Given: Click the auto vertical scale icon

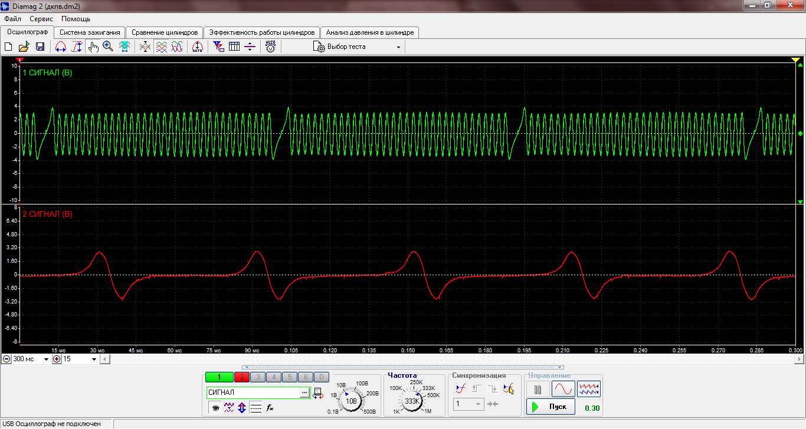Looking at the screenshot, I should 198,47.
